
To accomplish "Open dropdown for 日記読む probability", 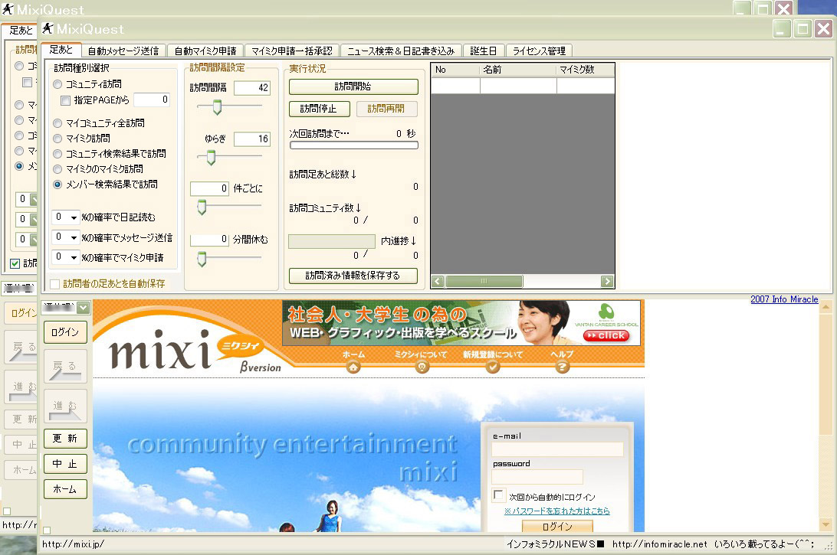I will pyautogui.click(x=74, y=217).
